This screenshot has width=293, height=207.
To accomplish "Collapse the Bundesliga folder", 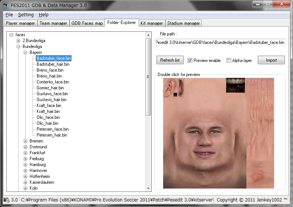I will pos(18,46).
